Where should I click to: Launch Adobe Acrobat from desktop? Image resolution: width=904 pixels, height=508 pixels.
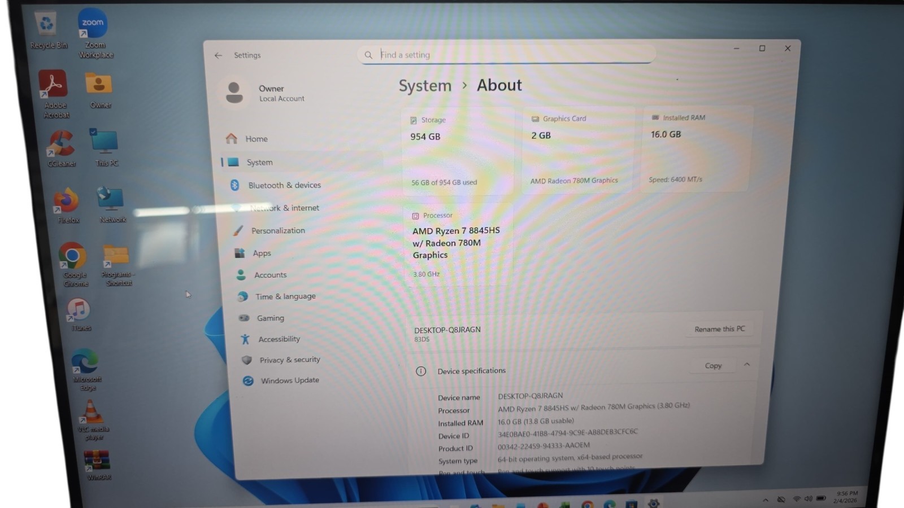(x=54, y=94)
